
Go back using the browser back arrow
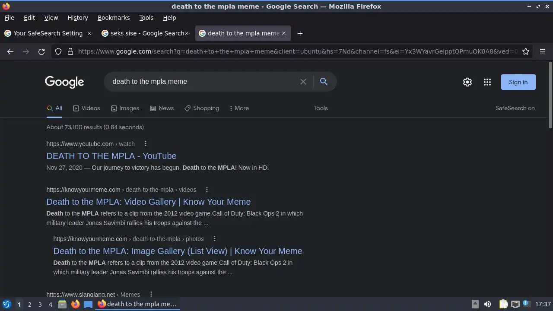click(x=10, y=51)
